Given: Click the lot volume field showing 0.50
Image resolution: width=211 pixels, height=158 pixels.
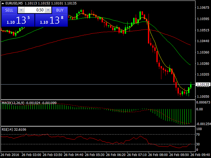Looking at the screenshot, I should [34, 10].
